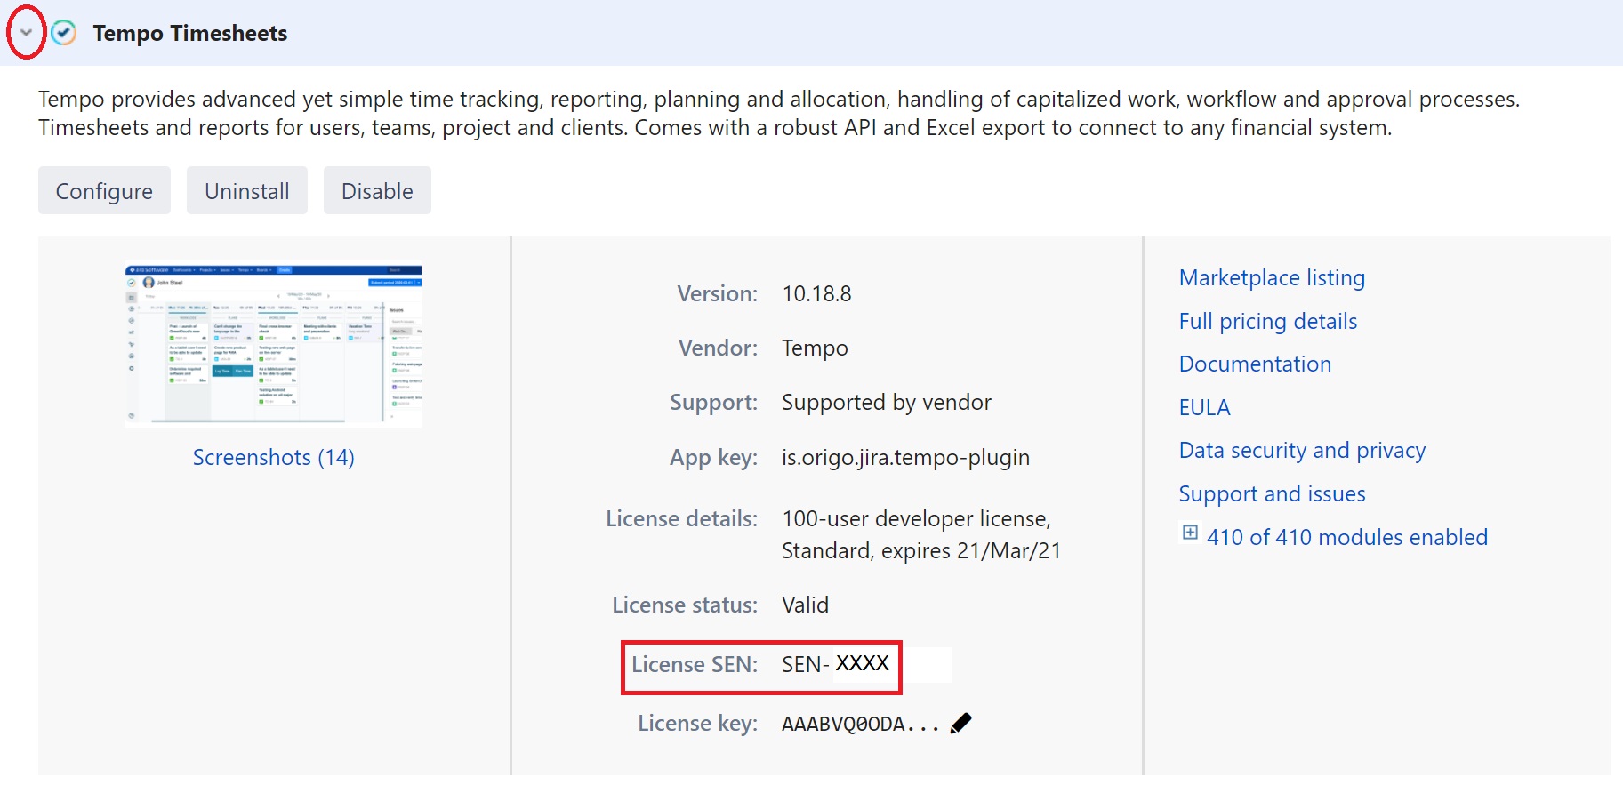Open Configure for Tempo Timesheets
The image size is (1623, 793).
(104, 191)
